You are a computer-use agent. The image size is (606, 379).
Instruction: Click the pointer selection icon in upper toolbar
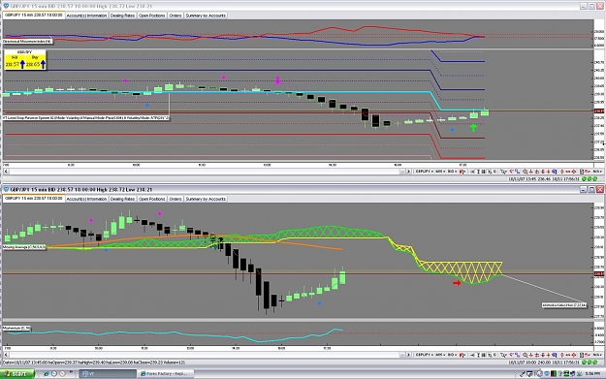point(472,172)
